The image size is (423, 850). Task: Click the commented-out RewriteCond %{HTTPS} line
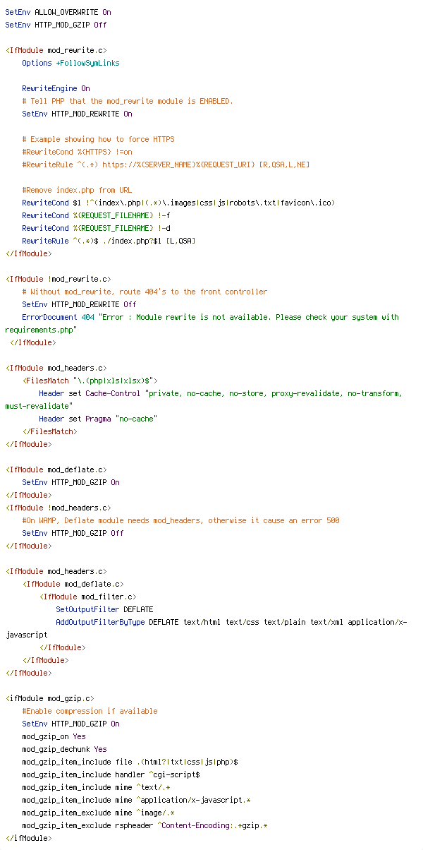(77, 152)
